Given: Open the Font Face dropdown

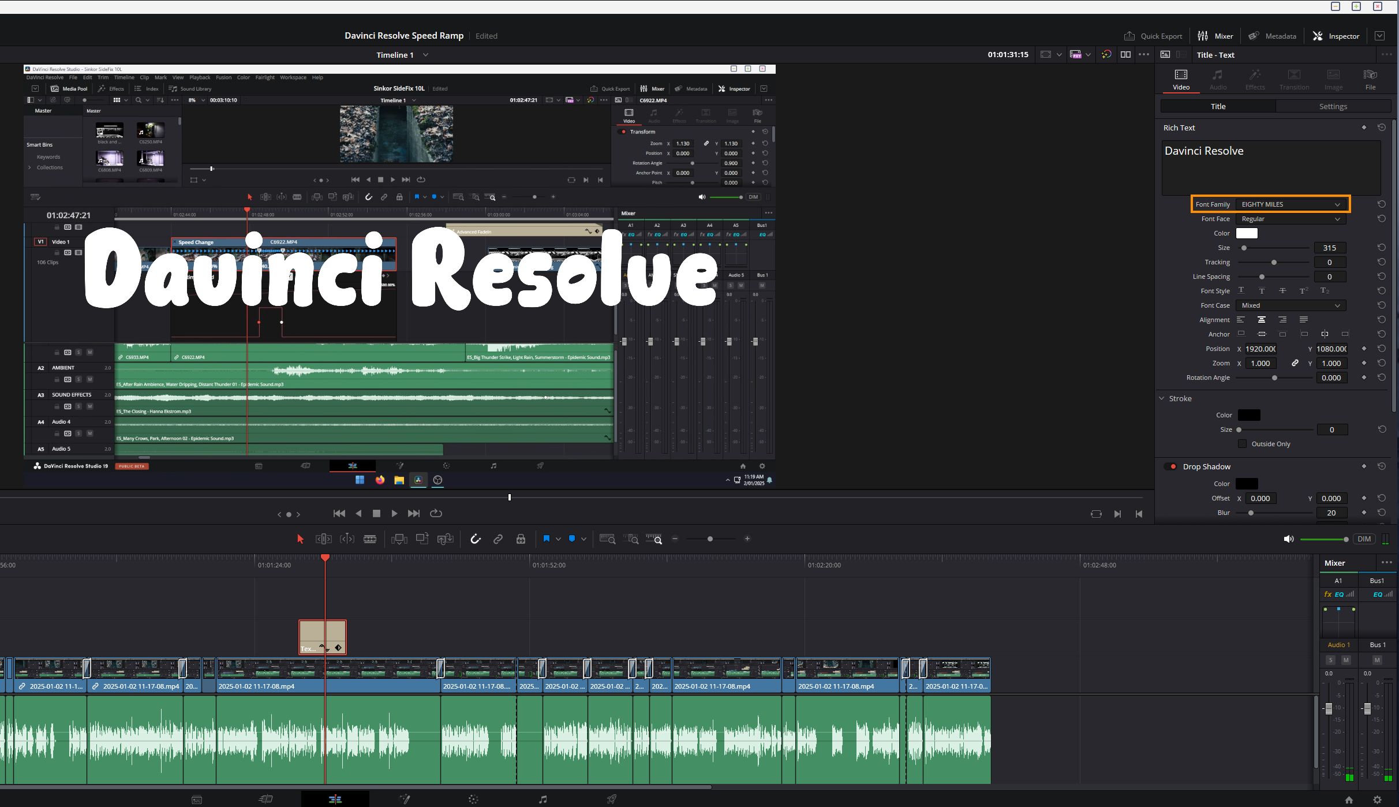Looking at the screenshot, I should pos(1290,219).
